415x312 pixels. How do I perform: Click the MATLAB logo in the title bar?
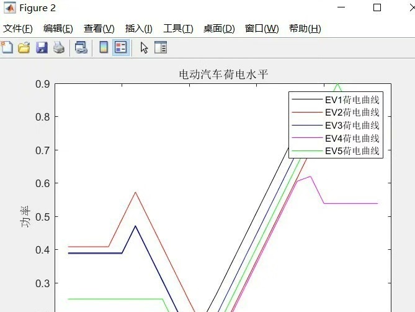click(x=10, y=7)
